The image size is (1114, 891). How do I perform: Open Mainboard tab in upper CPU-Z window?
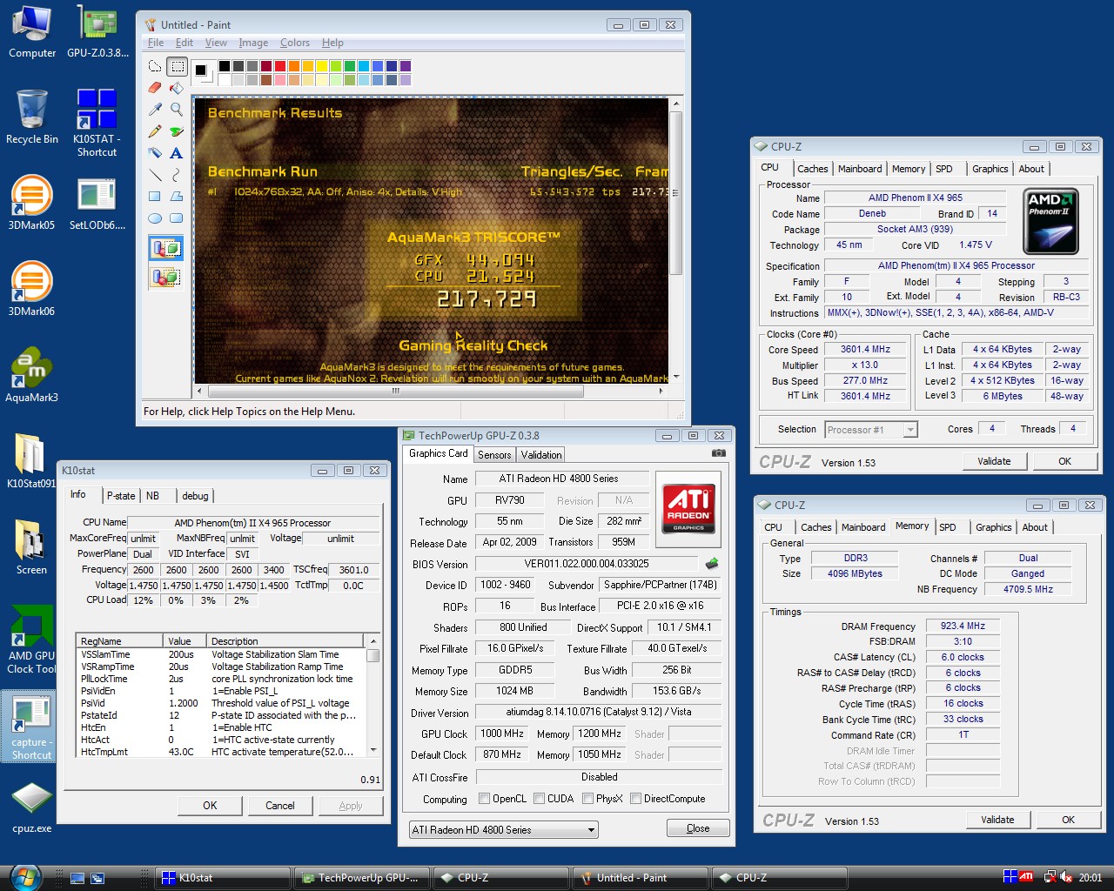[x=860, y=169]
